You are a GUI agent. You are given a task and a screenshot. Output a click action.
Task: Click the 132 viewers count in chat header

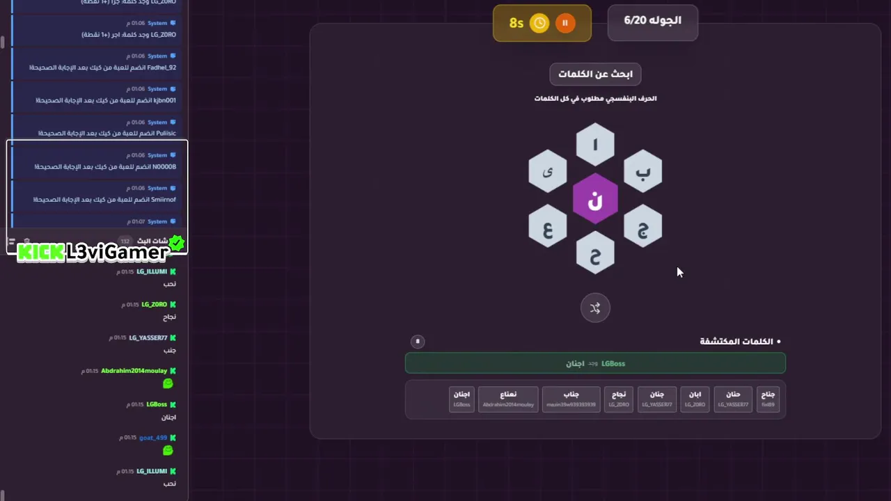click(125, 241)
